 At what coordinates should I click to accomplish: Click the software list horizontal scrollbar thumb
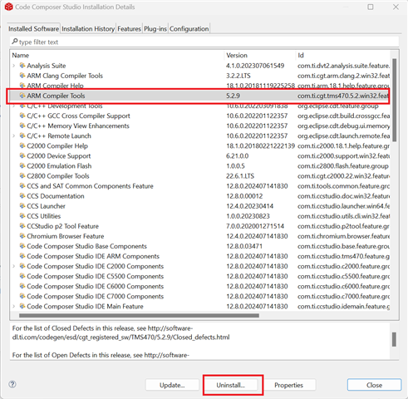click(139, 315)
